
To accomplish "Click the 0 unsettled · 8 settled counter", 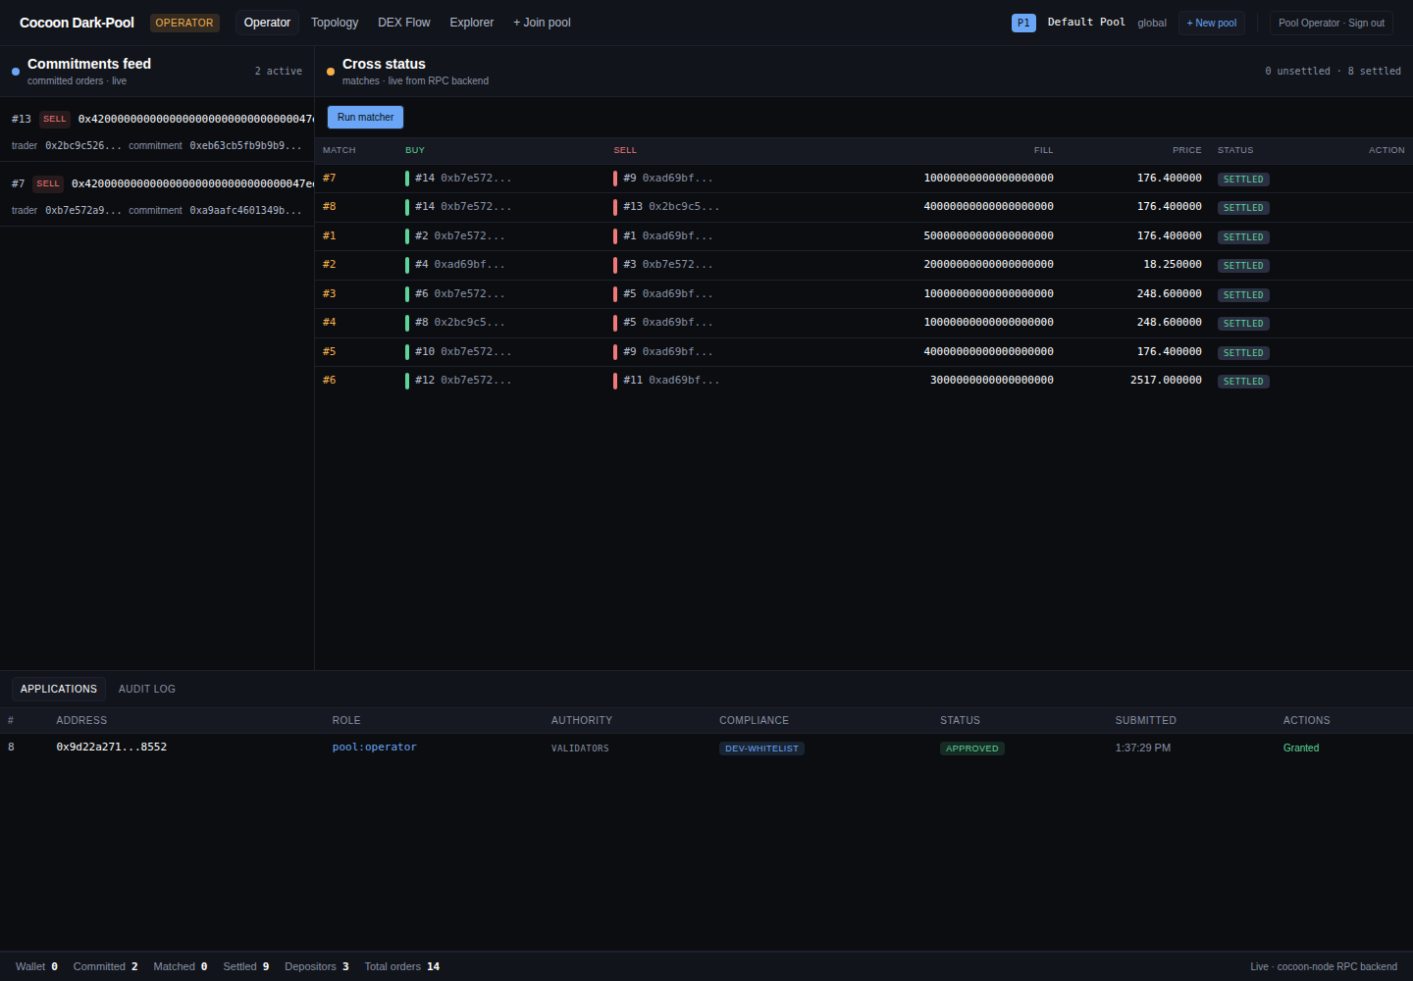I will [1333, 71].
